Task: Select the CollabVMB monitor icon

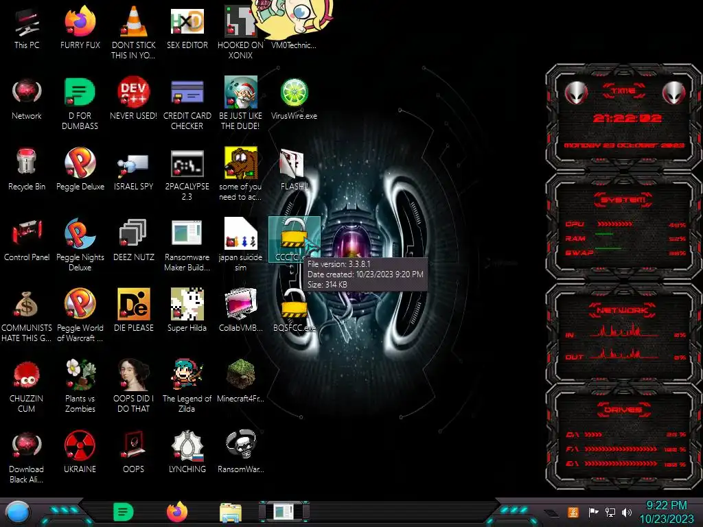Action: tap(240, 310)
